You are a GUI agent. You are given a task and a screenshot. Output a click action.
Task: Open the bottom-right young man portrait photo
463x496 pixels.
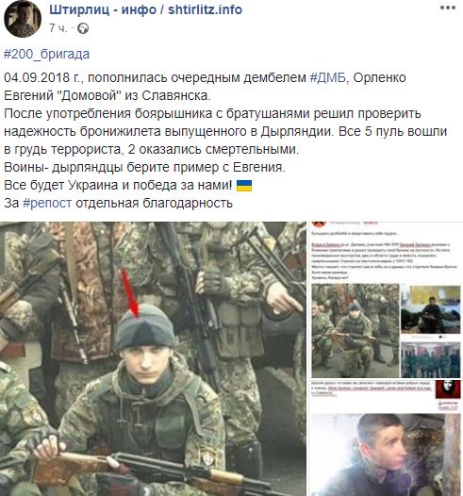tap(386, 455)
